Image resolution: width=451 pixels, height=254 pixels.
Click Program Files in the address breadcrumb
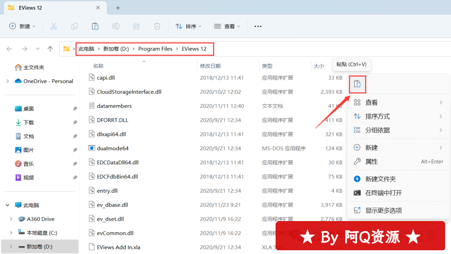click(155, 49)
